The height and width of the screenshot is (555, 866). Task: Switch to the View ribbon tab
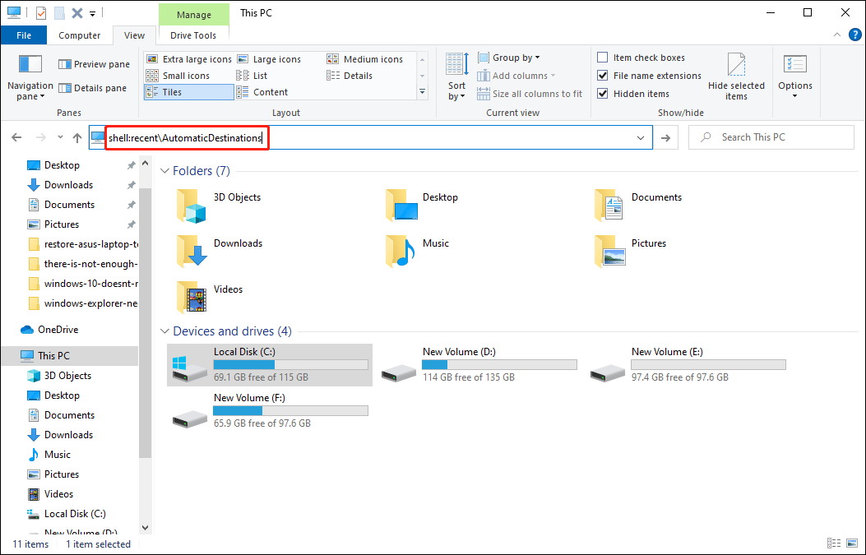[x=134, y=35]
